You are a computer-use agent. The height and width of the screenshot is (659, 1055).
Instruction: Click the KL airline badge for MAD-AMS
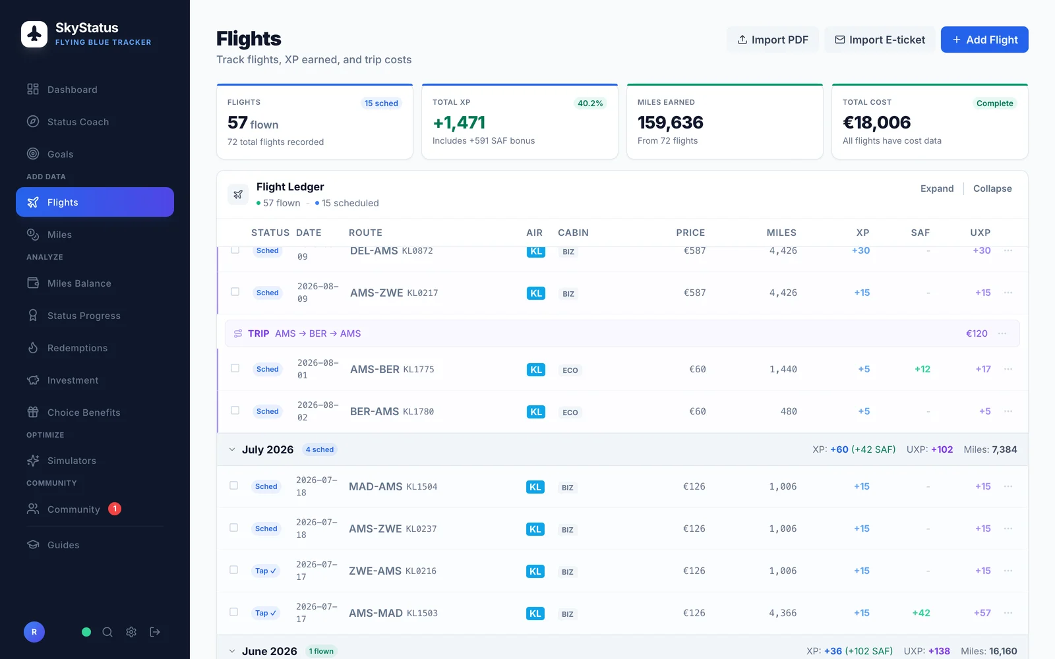tap(535, 487)
